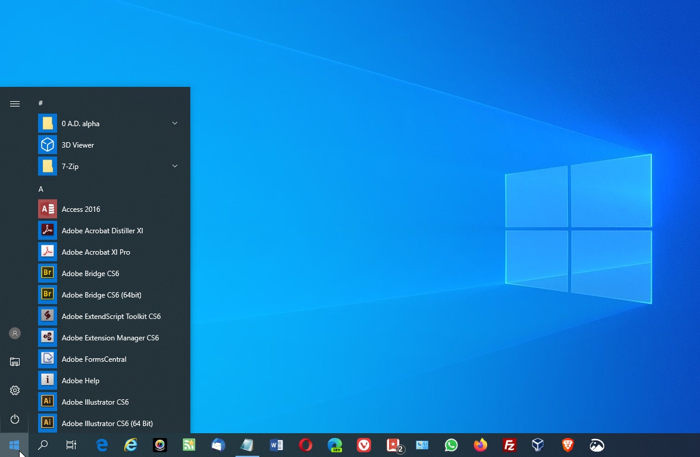Open the Power options in Start
This screenshot has width=700, height=457.
[x=15, y=419]
